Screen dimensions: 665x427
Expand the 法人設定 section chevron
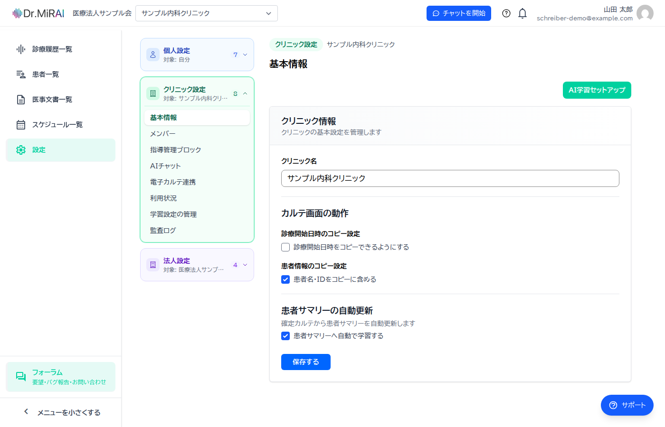point(245,265)
